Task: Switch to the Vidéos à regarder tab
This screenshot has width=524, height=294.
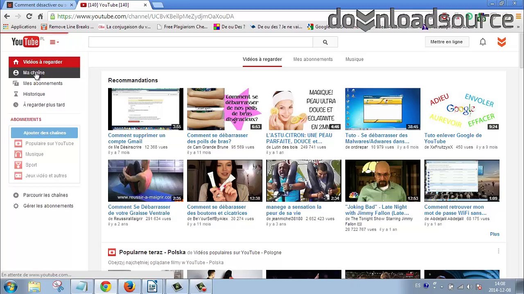Action: tap(262, 59)
